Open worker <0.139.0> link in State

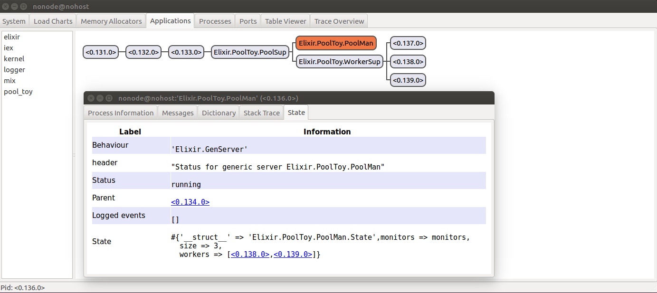[293, 254]
